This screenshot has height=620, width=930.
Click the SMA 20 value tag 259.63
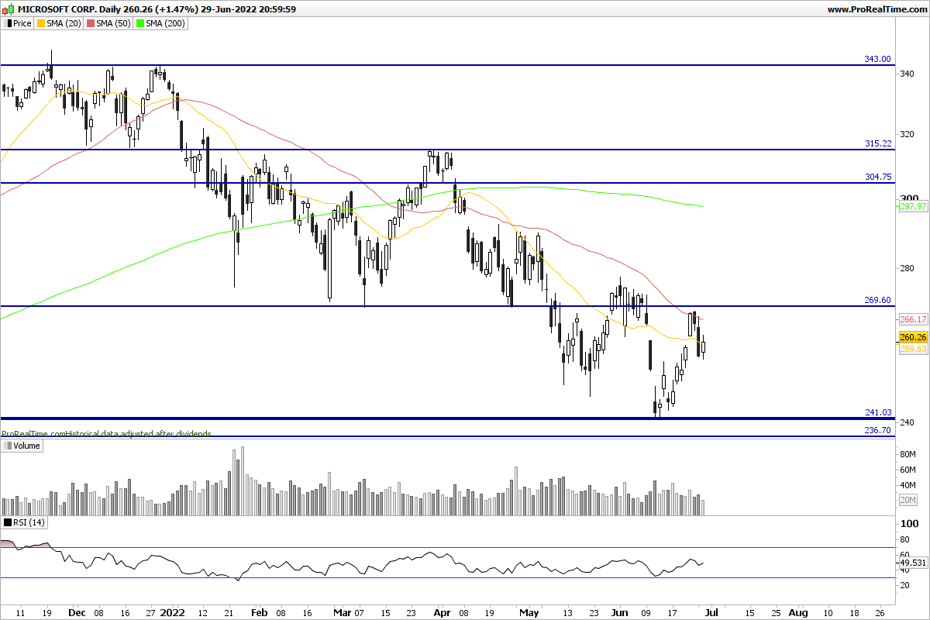coord(914,350)
